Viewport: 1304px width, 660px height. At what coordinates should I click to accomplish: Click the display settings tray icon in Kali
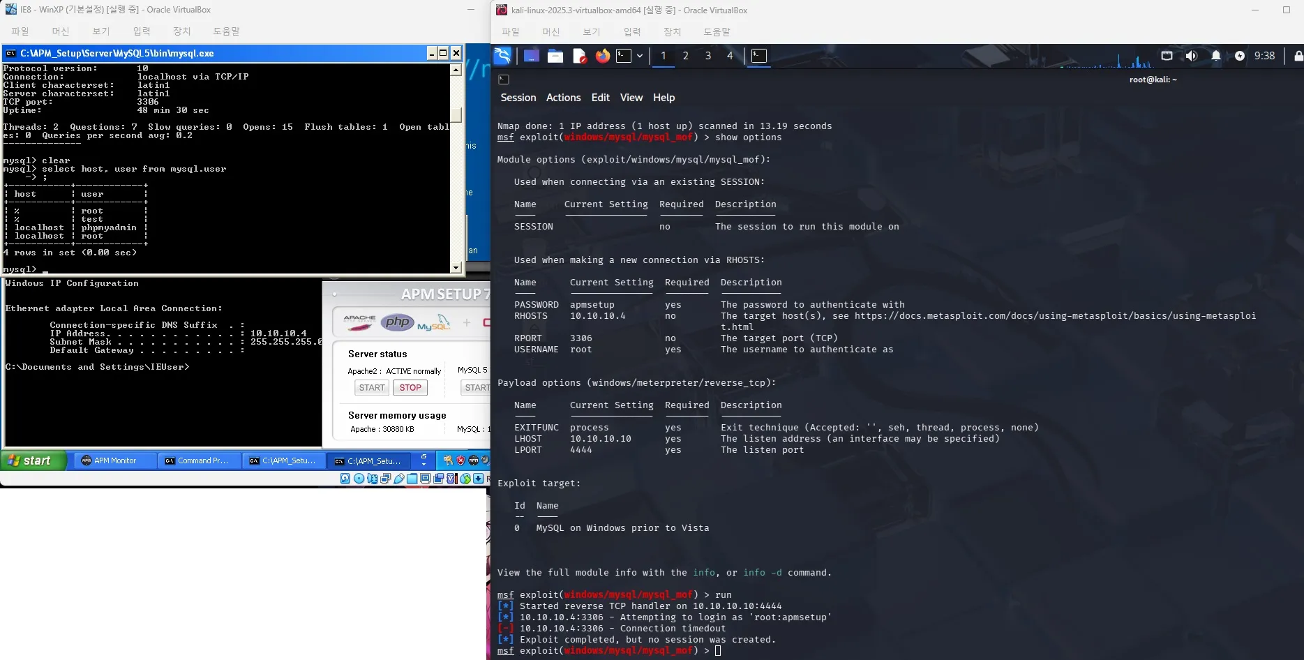coord(1167,56)
